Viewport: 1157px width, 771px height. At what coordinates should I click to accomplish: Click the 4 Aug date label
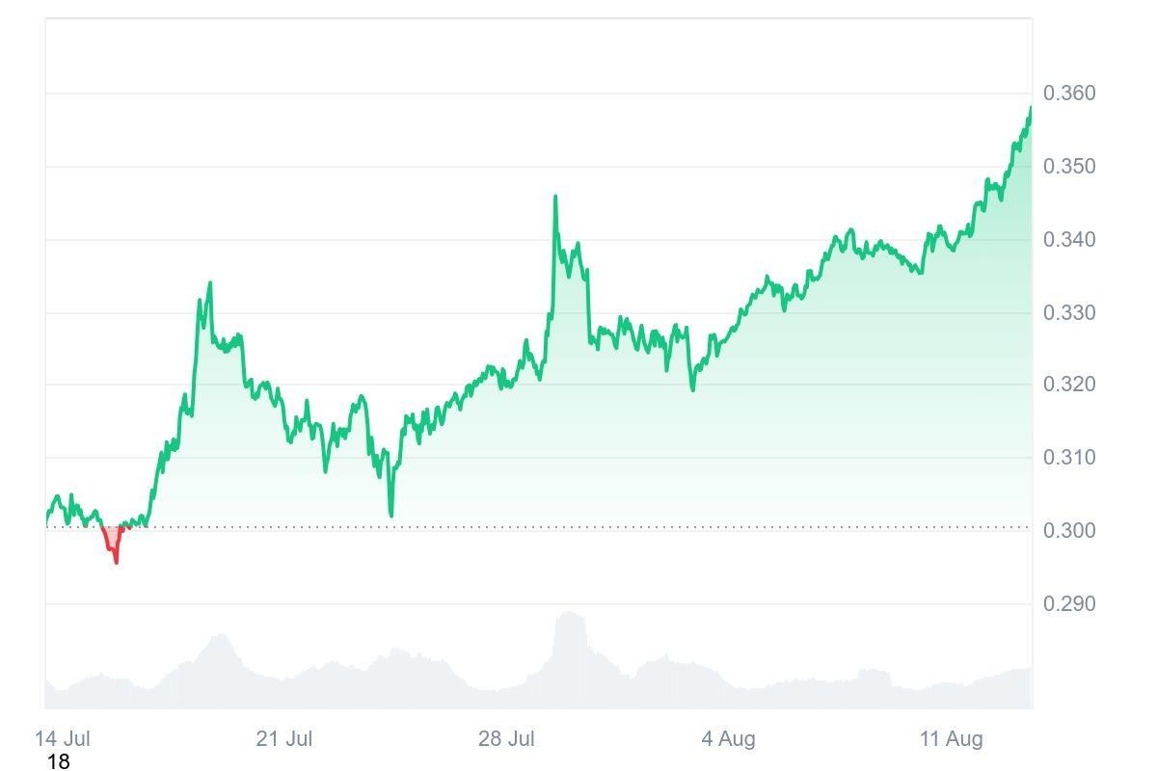click(x=728, y=739)
